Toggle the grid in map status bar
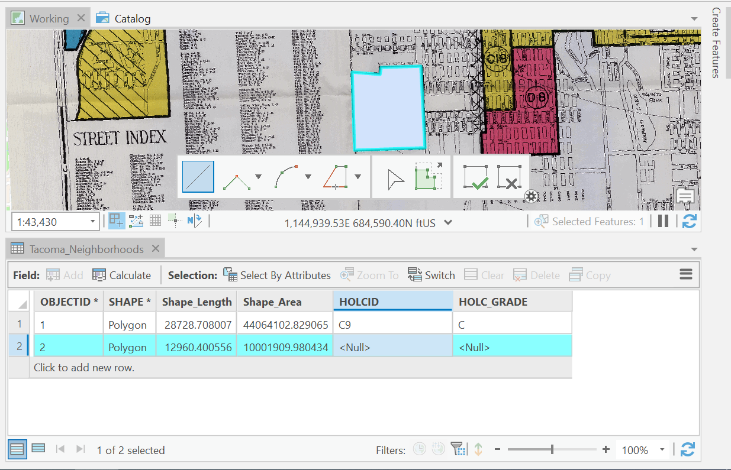This screenshot has height=470, width=731. [155, 221]
